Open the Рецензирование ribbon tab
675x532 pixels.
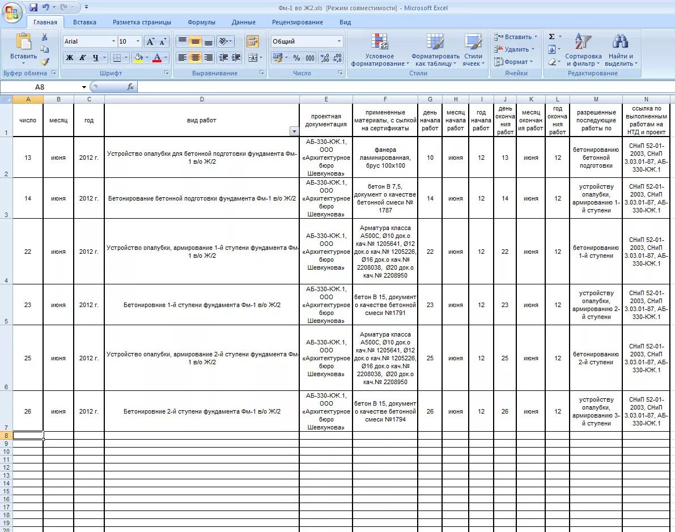click(298, 22)
